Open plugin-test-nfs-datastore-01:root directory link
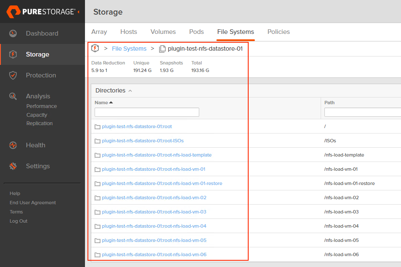The width and height of the screenshot is (401, 267). pyautogui.click(x=137, y=126)
